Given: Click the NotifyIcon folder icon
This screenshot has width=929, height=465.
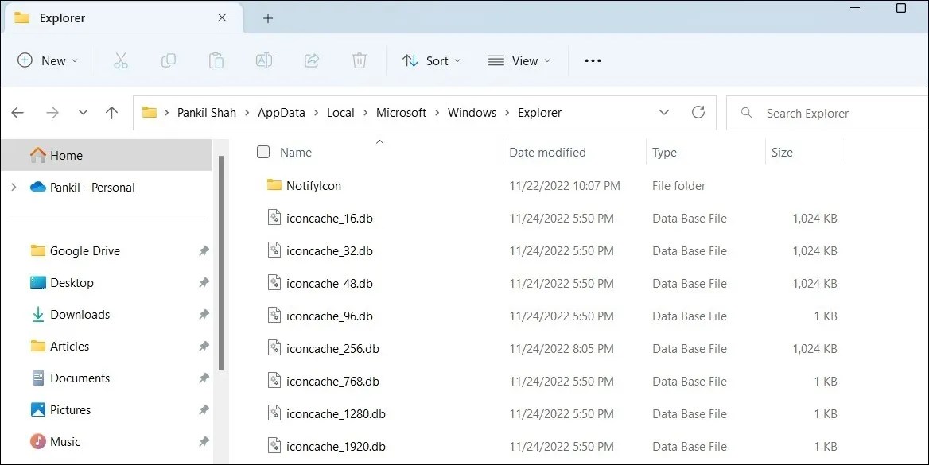Looking at the screenshot, I should pyautogui.click(x=274, y=185).
